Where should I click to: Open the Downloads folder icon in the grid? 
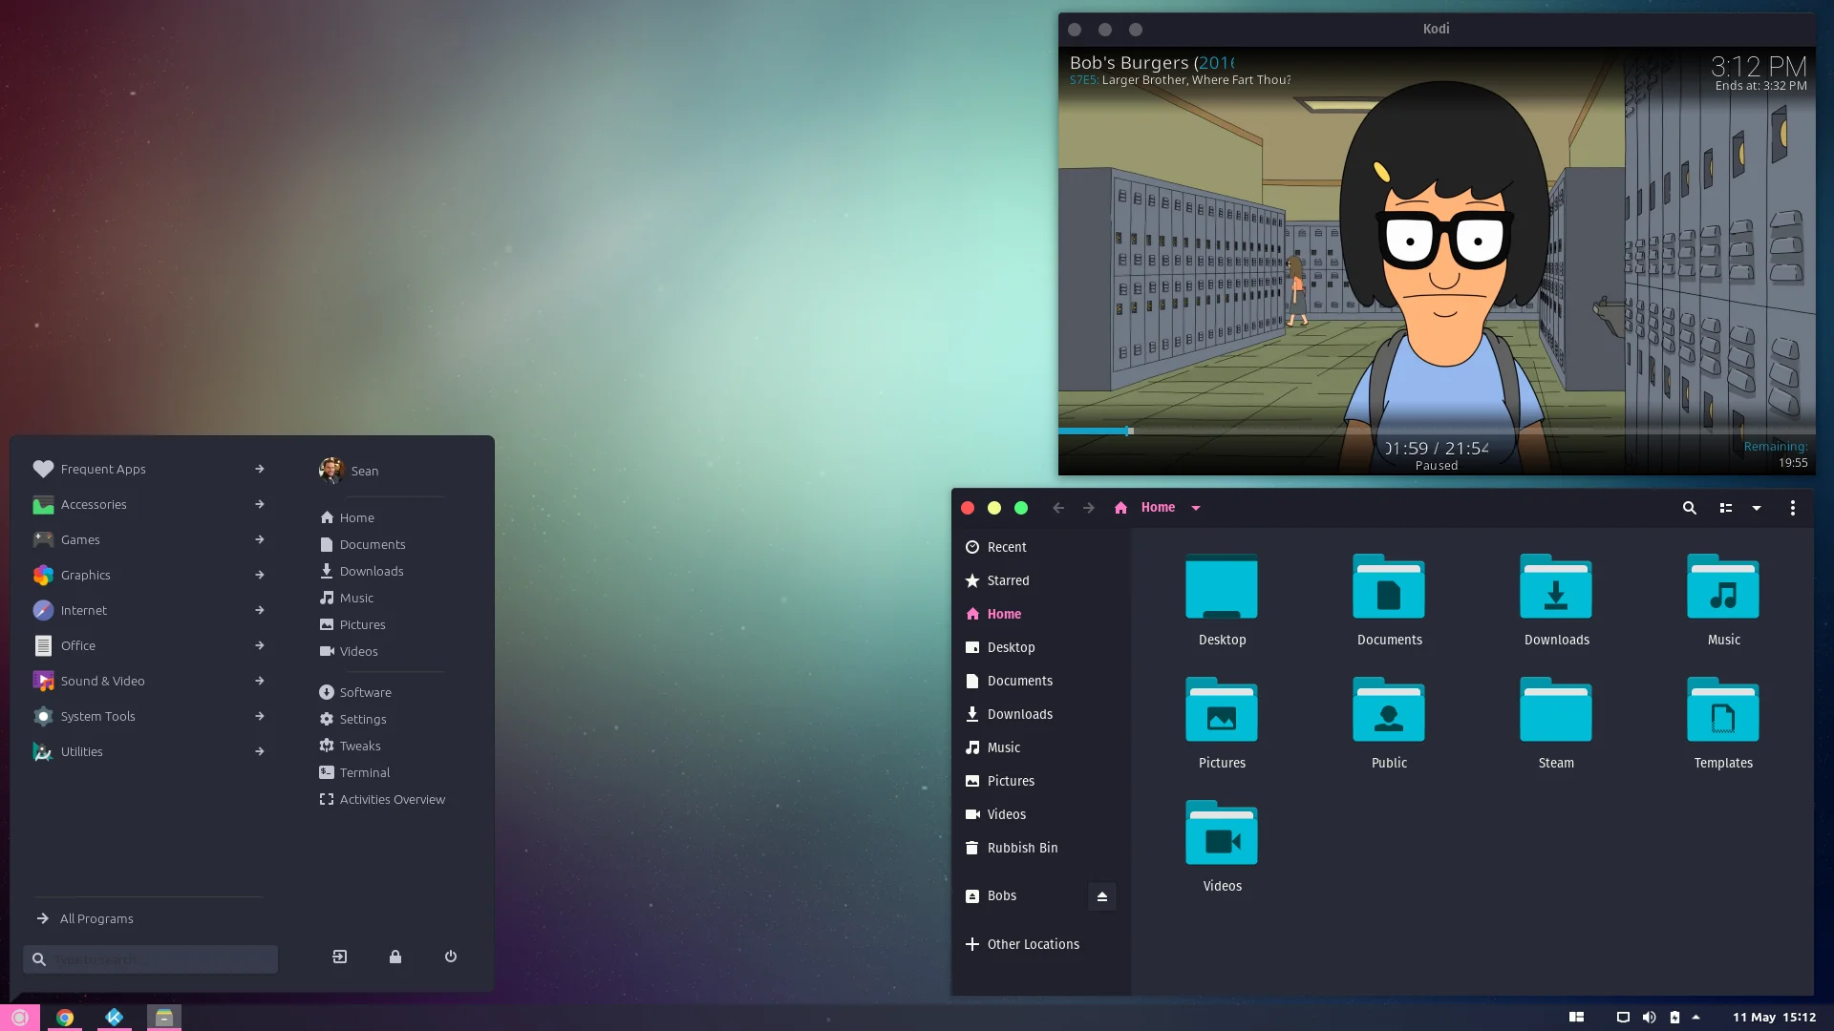point(1556,587)
